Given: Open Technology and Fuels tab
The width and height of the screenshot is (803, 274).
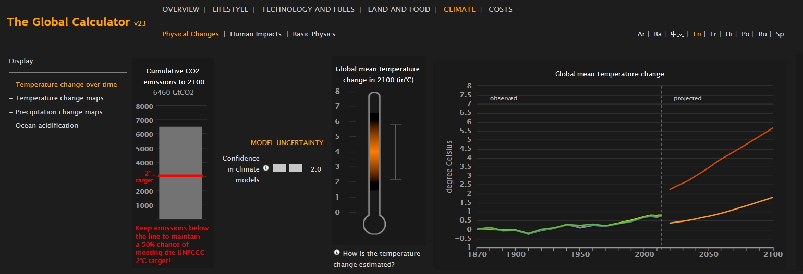Looking at the screenshot, I should point(308,9).
